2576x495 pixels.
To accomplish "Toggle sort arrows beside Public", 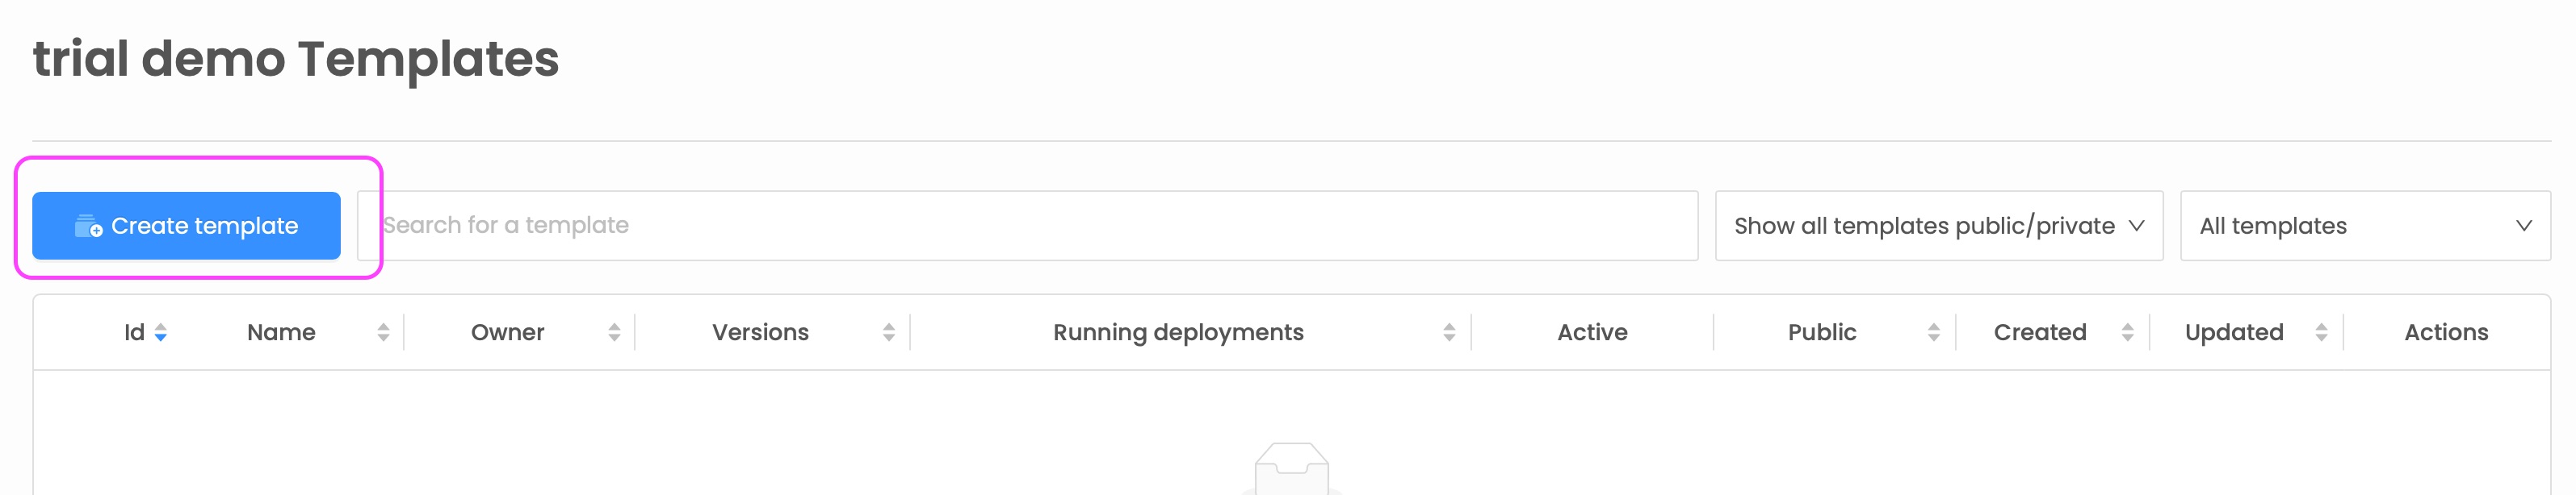I will coord(1933,333).
